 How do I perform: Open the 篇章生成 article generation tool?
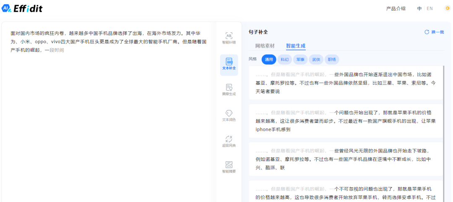[x=229, y=90]
